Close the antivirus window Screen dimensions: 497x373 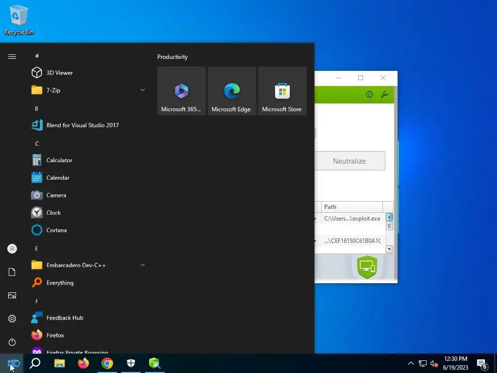[383, 78]
